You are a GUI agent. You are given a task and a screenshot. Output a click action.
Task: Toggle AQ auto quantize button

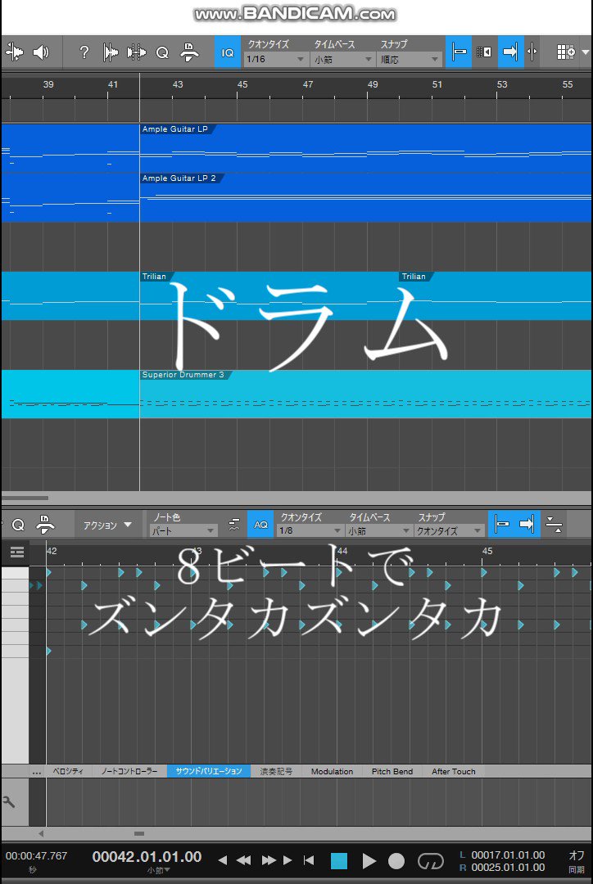click(x=260, y=525)
